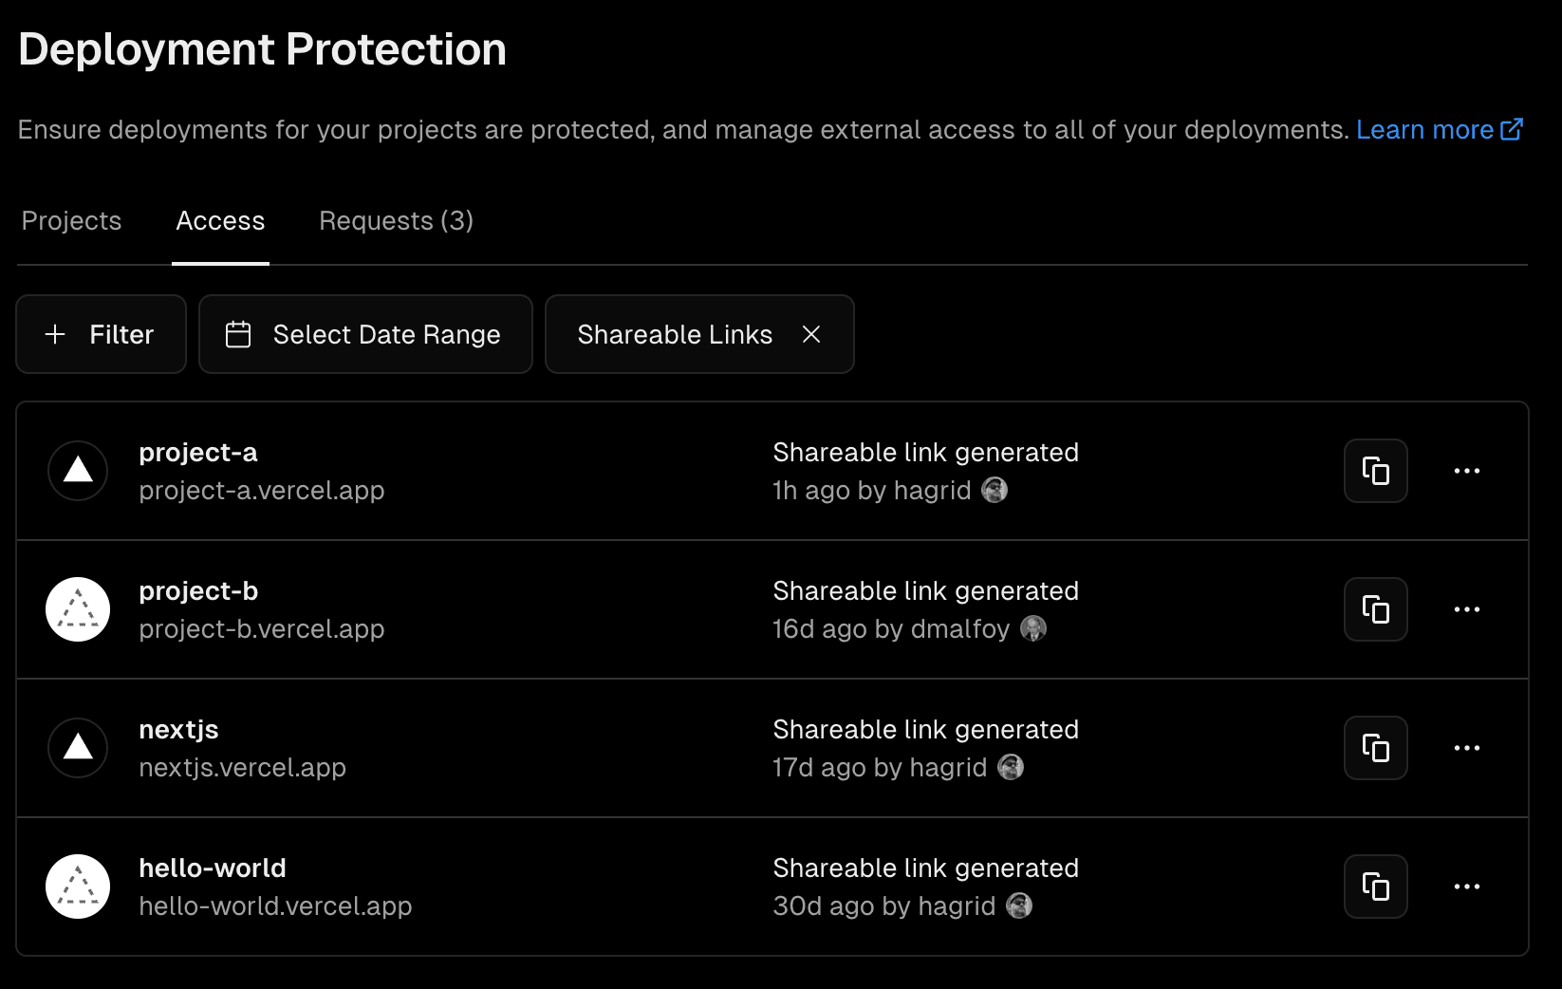
Task: Click hagrid's profile picture on nextjs row
Action: pyautogui.click(x=1012, y=767)
